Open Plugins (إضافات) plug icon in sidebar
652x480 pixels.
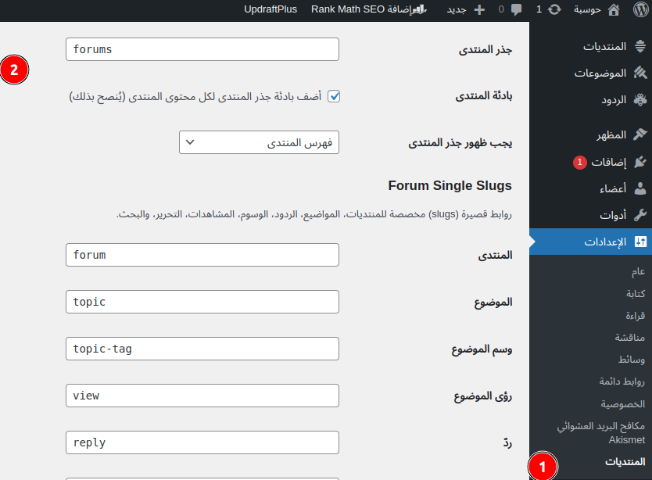(x=639, y=162)
